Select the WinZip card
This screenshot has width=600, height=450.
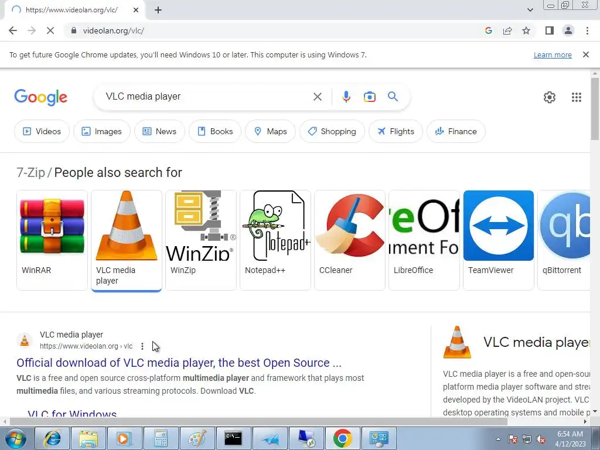(201, 240)
